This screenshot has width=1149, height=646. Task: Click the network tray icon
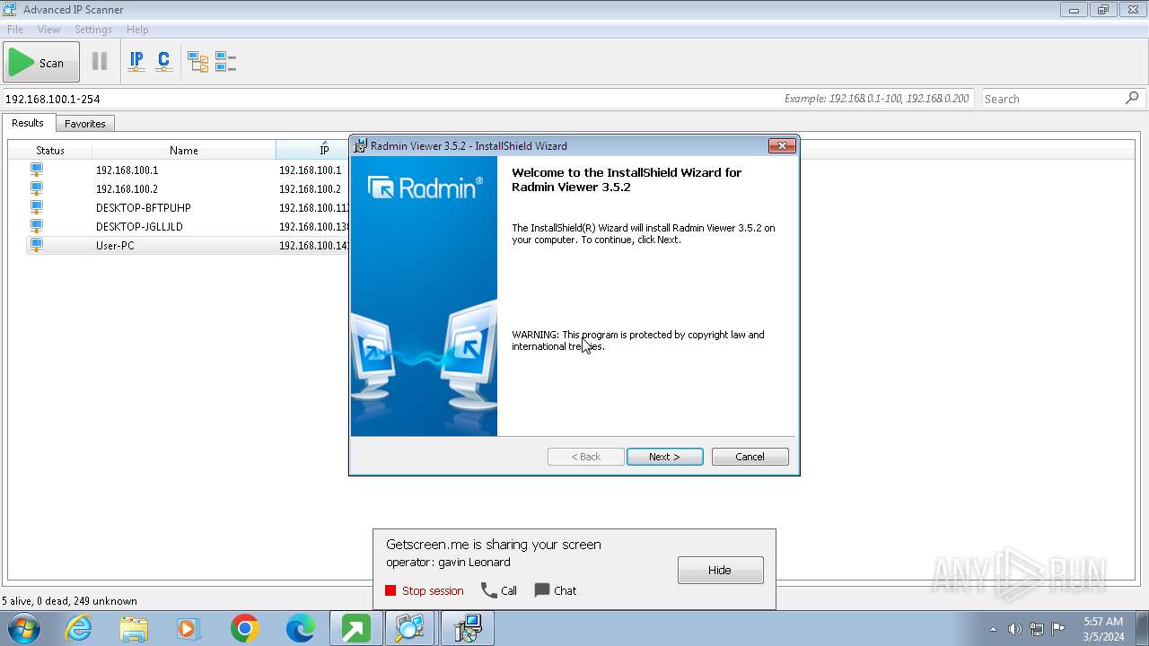click(1037, 629)
